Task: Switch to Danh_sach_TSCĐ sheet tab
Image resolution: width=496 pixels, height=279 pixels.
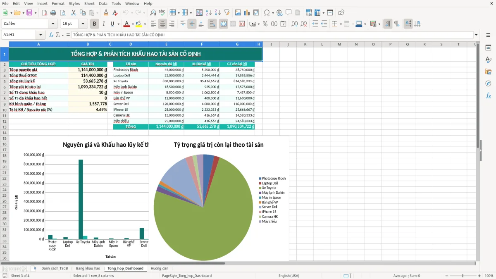Action: [x=55, y=268]
